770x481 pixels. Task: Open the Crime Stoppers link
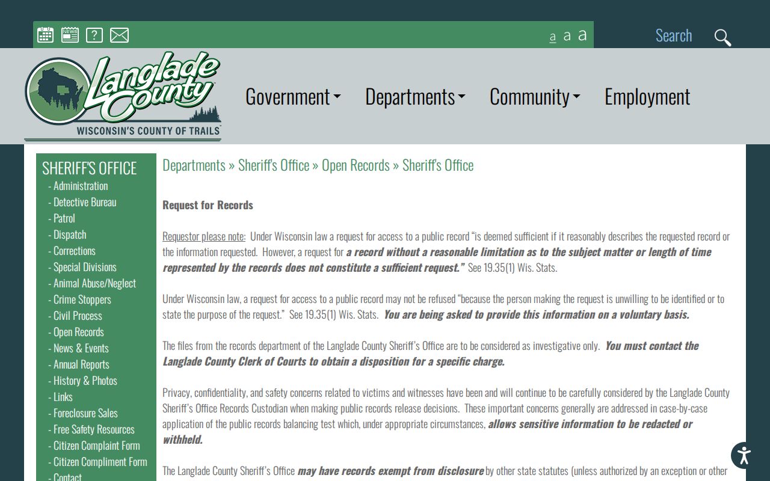[82, 299]
